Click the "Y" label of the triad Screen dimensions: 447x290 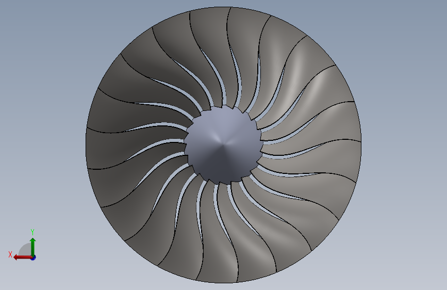click(x=32, y=232)
